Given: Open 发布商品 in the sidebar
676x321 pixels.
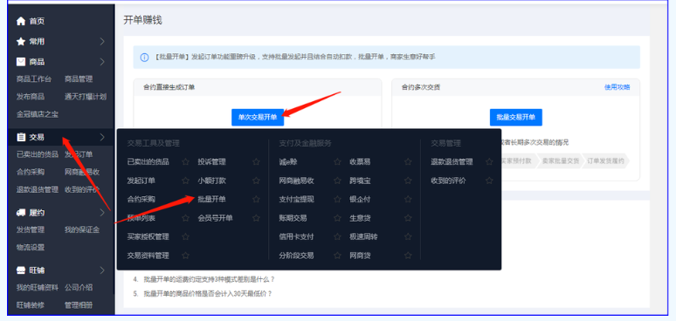Looking at the screenshot, I should (x=31, y=97).
